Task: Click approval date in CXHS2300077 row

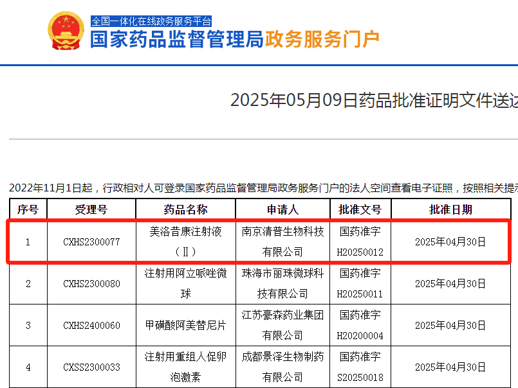Action: (450, 242)
